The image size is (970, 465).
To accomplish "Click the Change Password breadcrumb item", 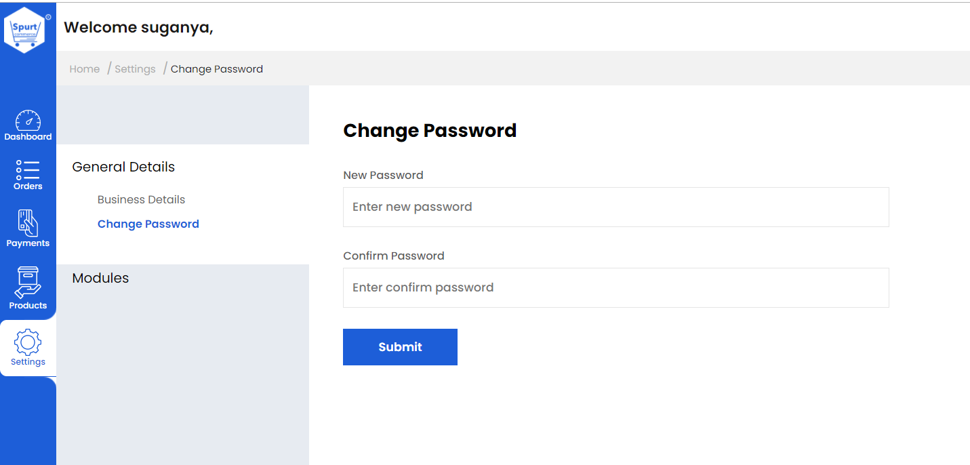I will [217, 69].
